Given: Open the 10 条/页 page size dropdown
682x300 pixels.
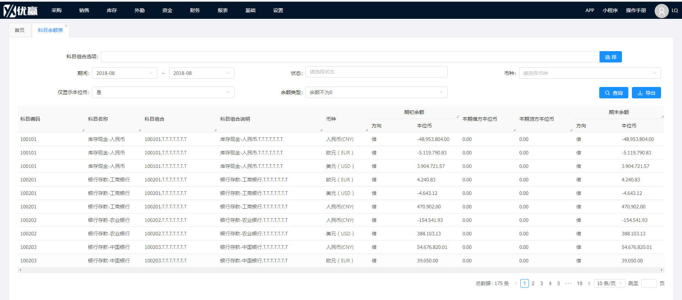Looking at the screenshot, I should (x=610, y=283).
